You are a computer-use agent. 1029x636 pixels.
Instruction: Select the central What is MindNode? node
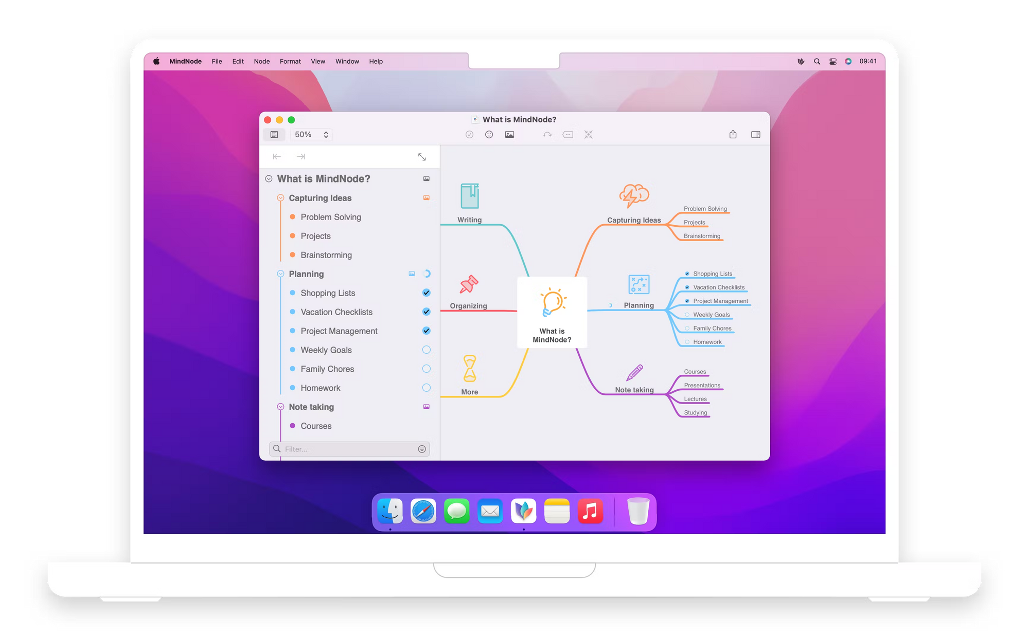[552, 313]
